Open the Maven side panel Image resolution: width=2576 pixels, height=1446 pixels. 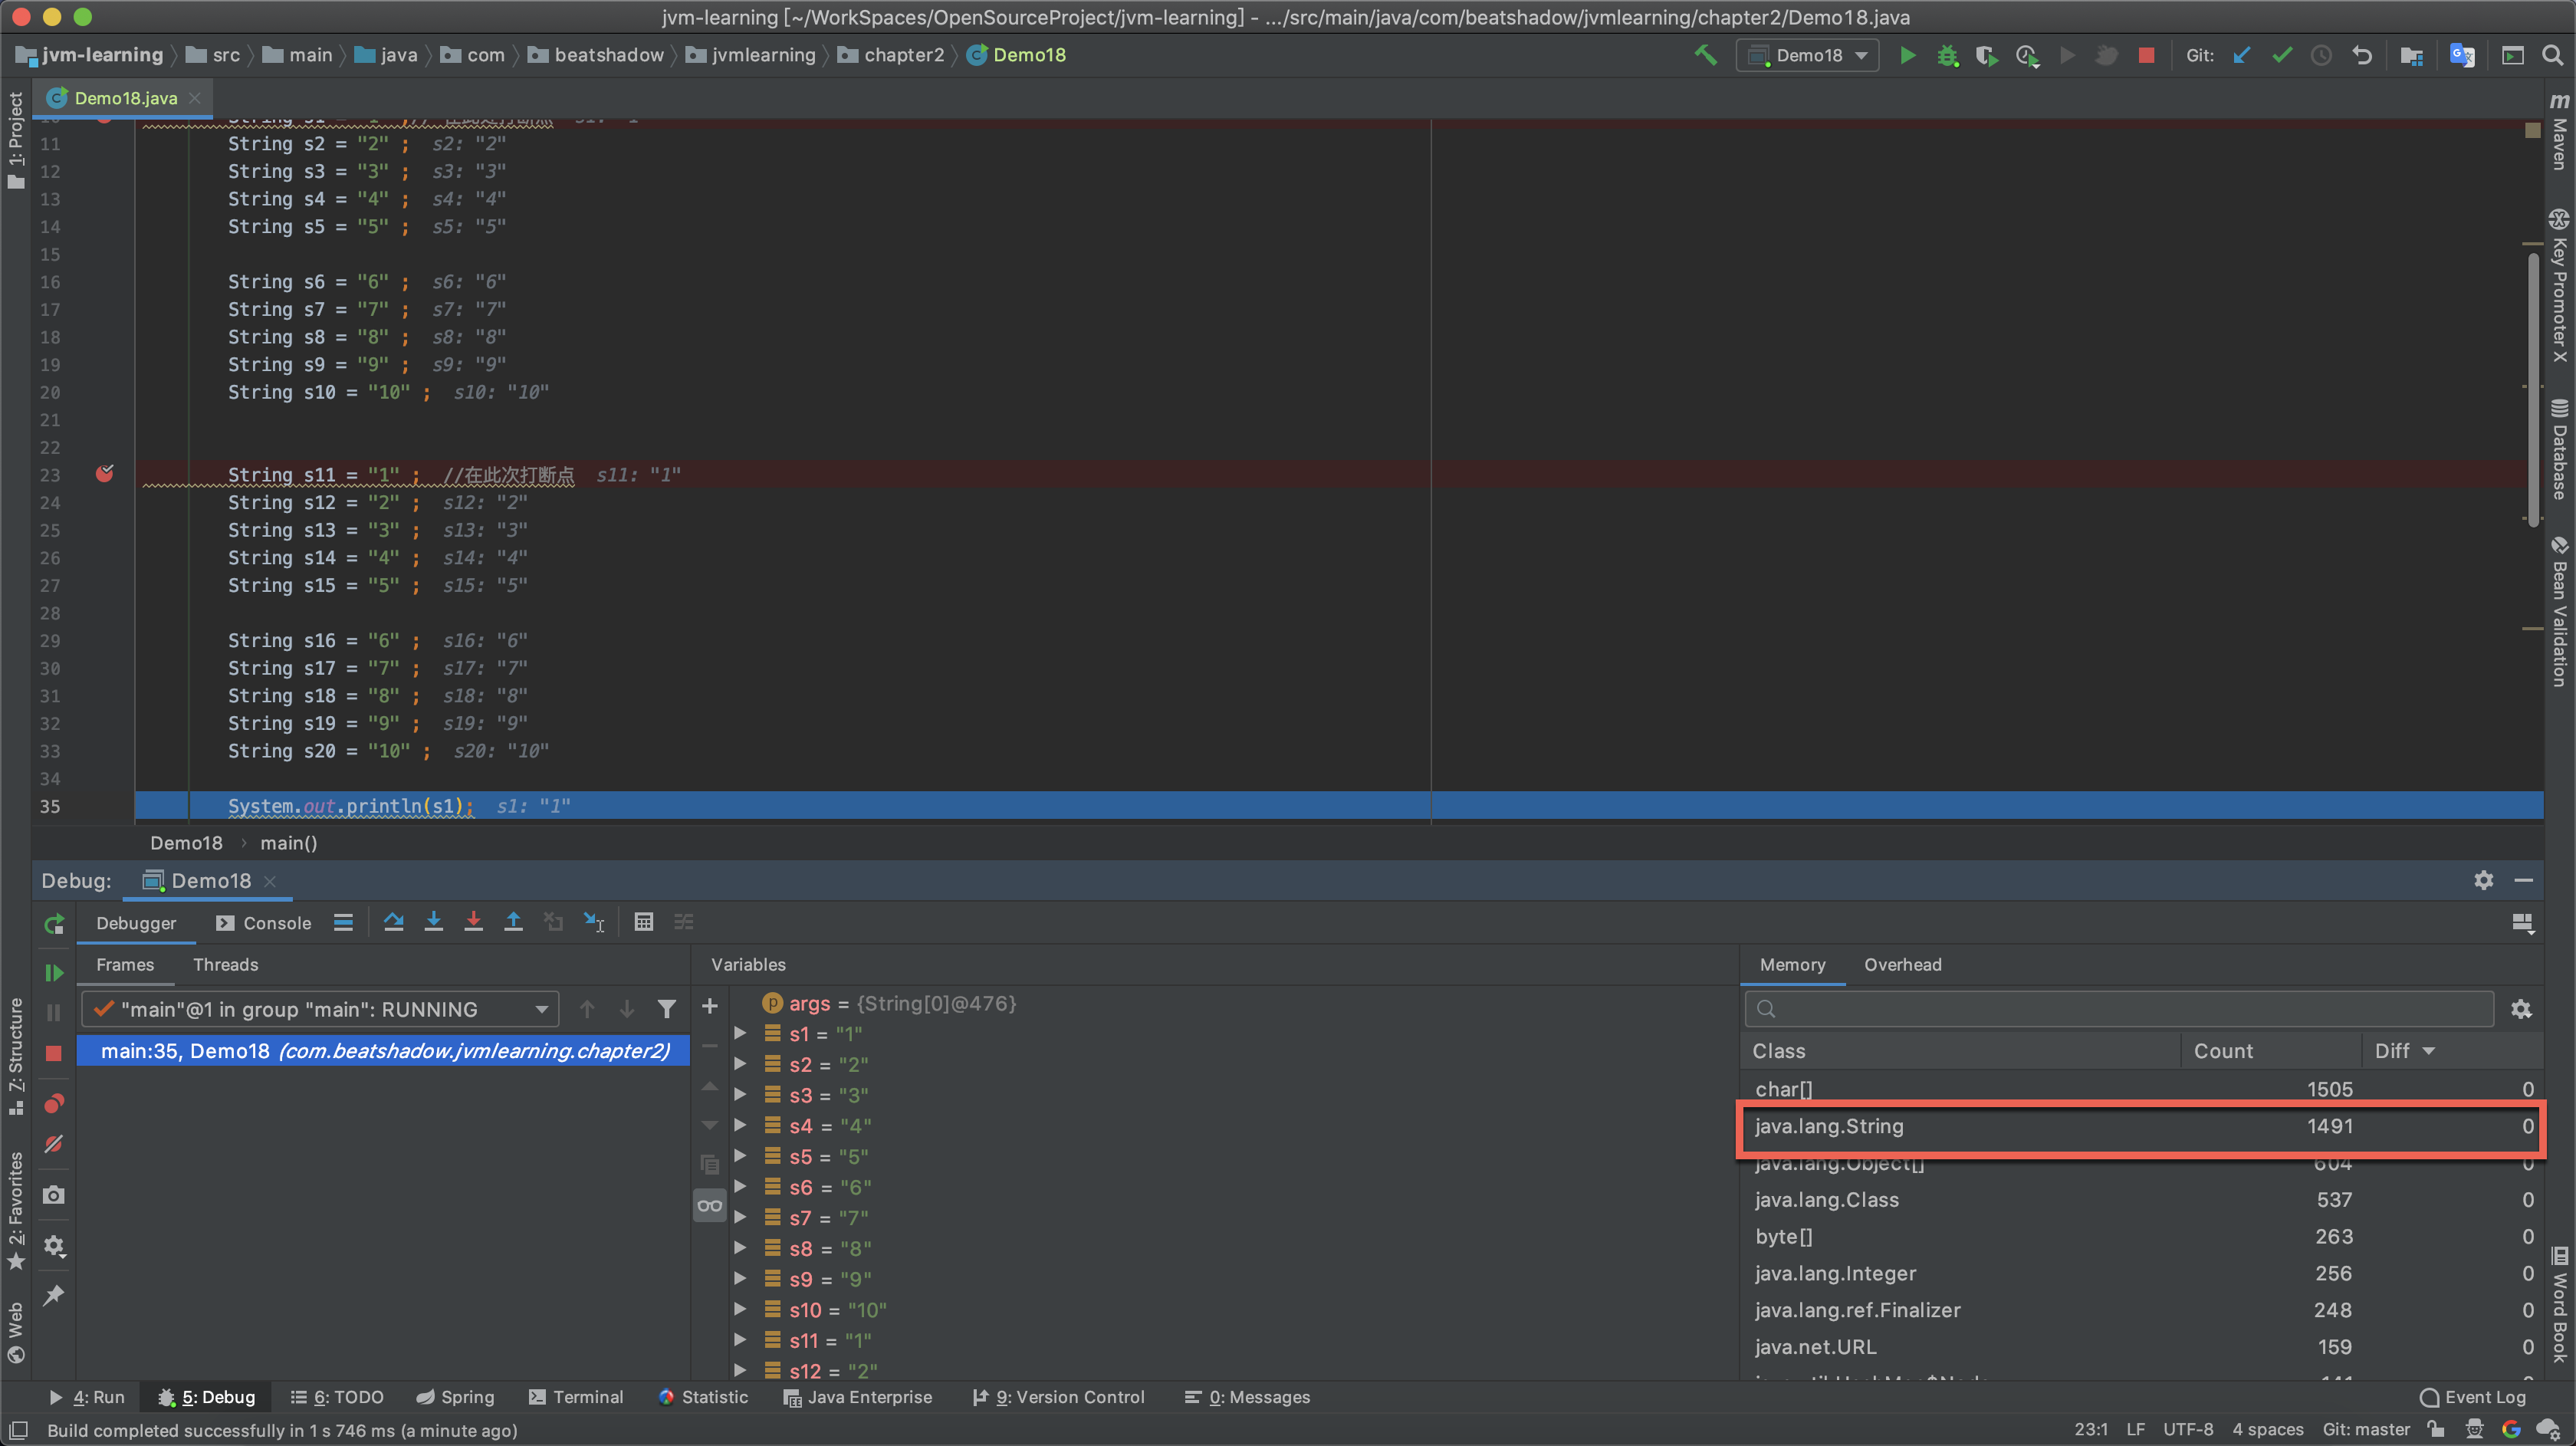2560,133
